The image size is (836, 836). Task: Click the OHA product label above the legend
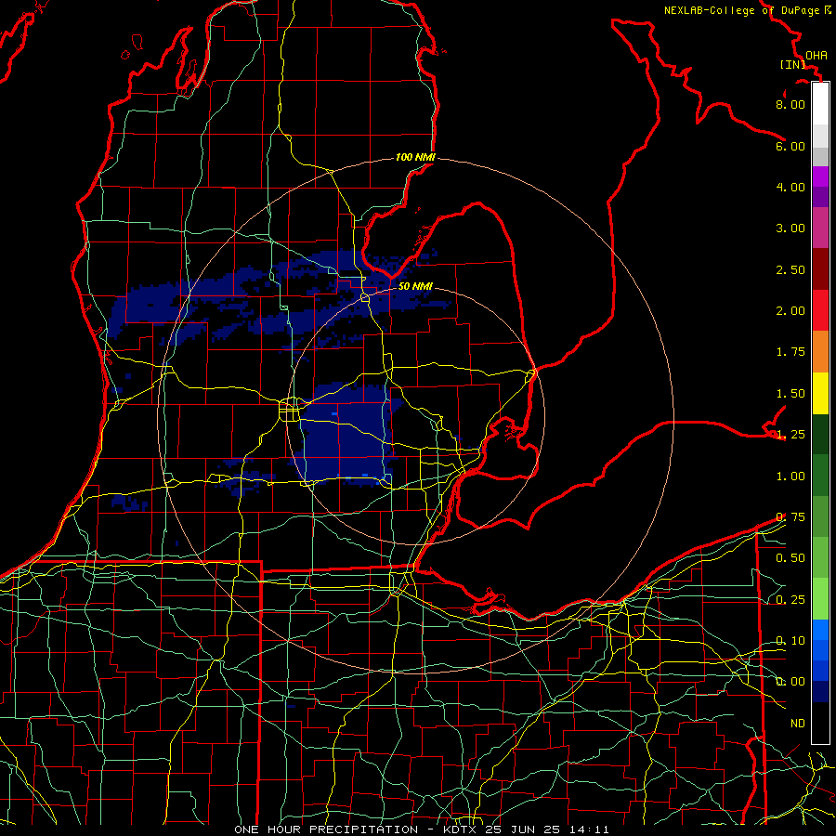click(816, 56)
